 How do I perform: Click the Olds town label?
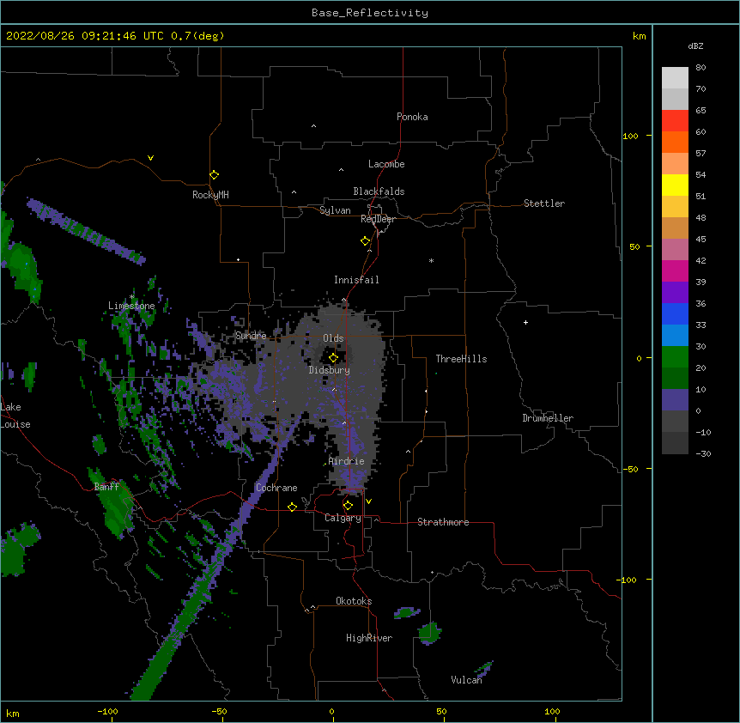333,338
